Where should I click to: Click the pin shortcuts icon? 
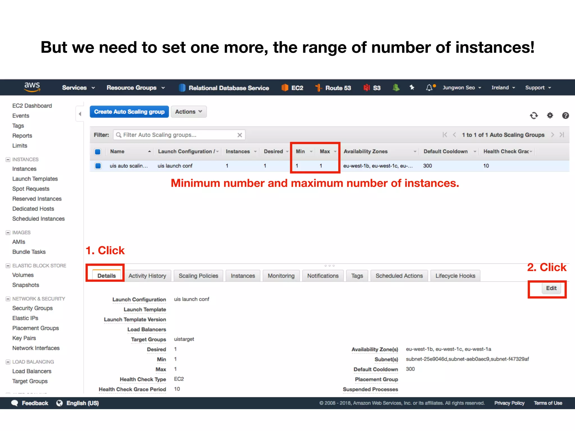(412, 88)
